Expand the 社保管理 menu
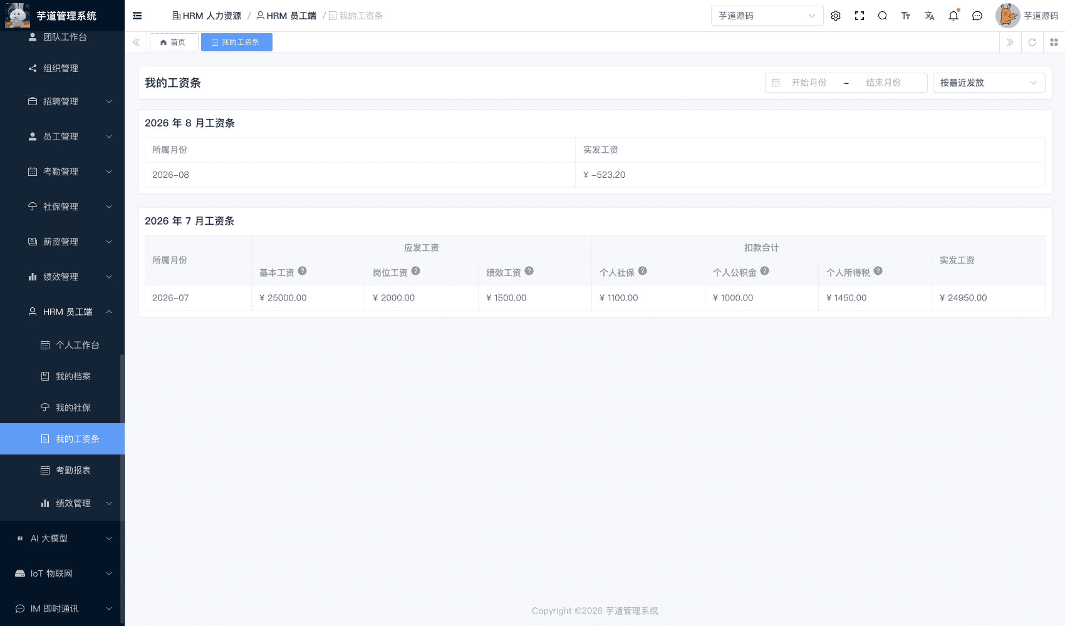Image resolution: width=1065 pixels, height=626 pixels. coord(62,207)
